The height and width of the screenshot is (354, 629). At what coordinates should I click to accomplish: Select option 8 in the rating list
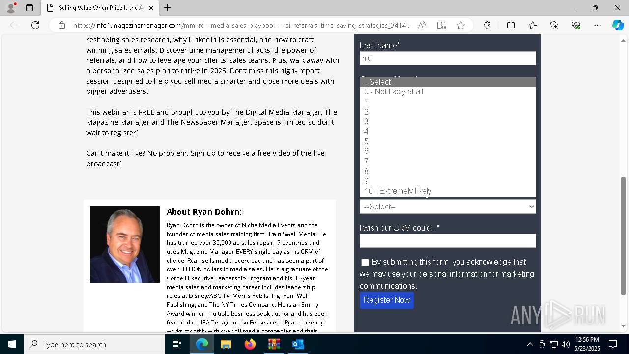click(448, 171)
